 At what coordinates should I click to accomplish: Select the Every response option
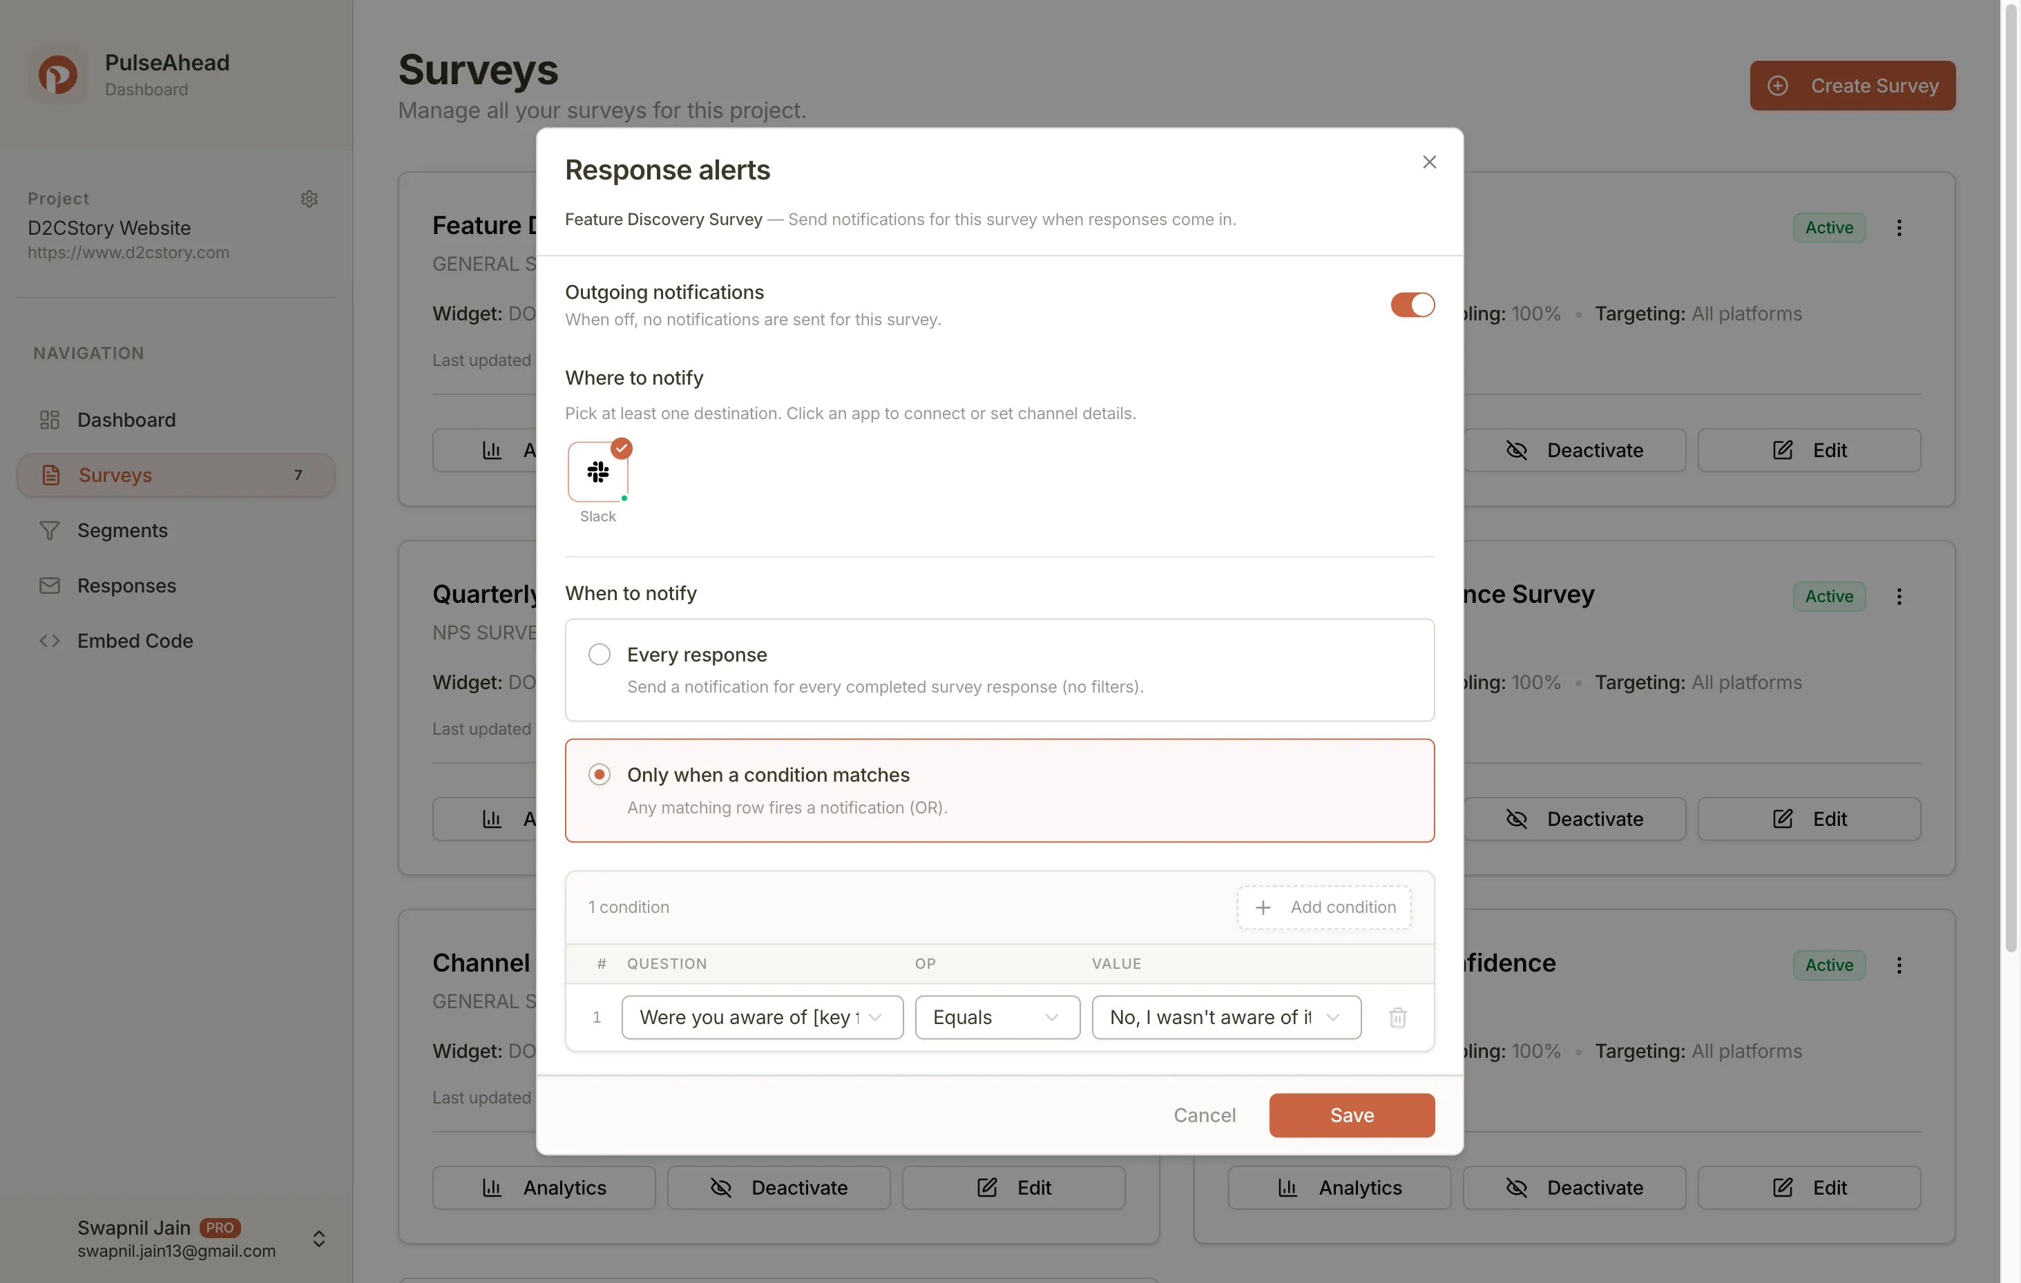point(598,654)
